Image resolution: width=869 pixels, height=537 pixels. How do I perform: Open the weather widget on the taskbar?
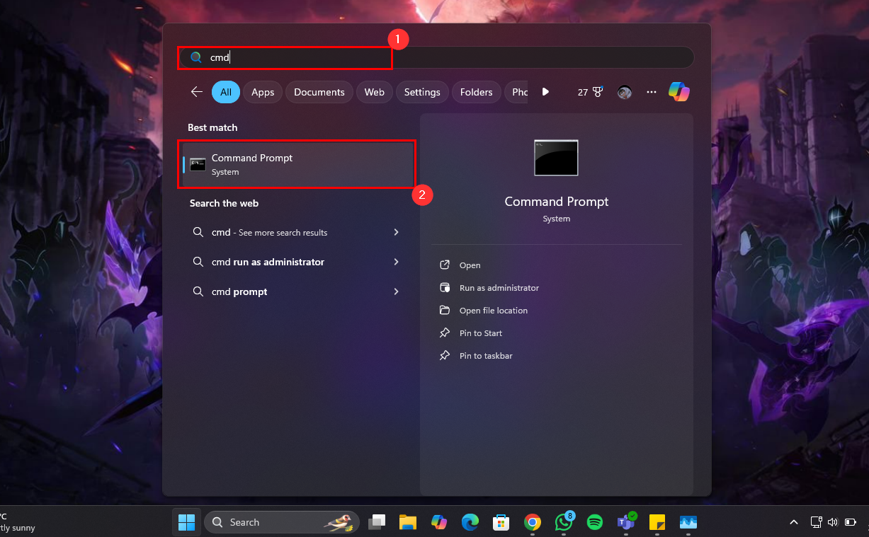point(18,522)
